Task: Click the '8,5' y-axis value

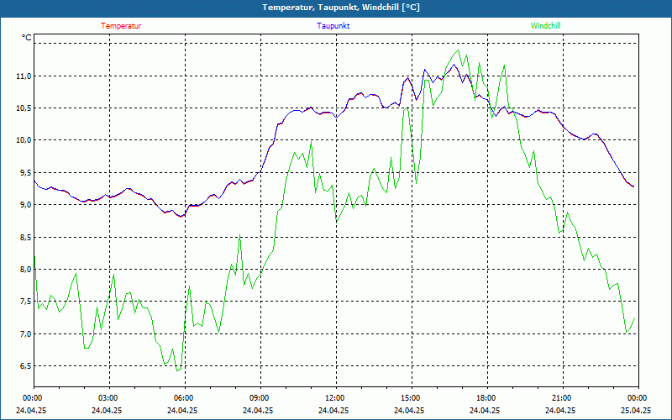Action: (x=26, y=237)
